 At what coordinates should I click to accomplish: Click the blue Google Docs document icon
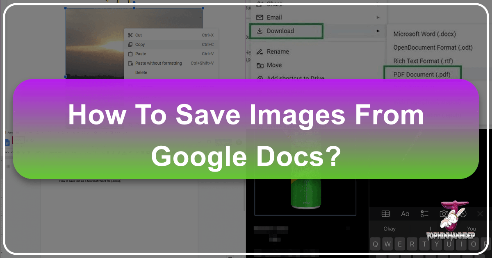7,143
